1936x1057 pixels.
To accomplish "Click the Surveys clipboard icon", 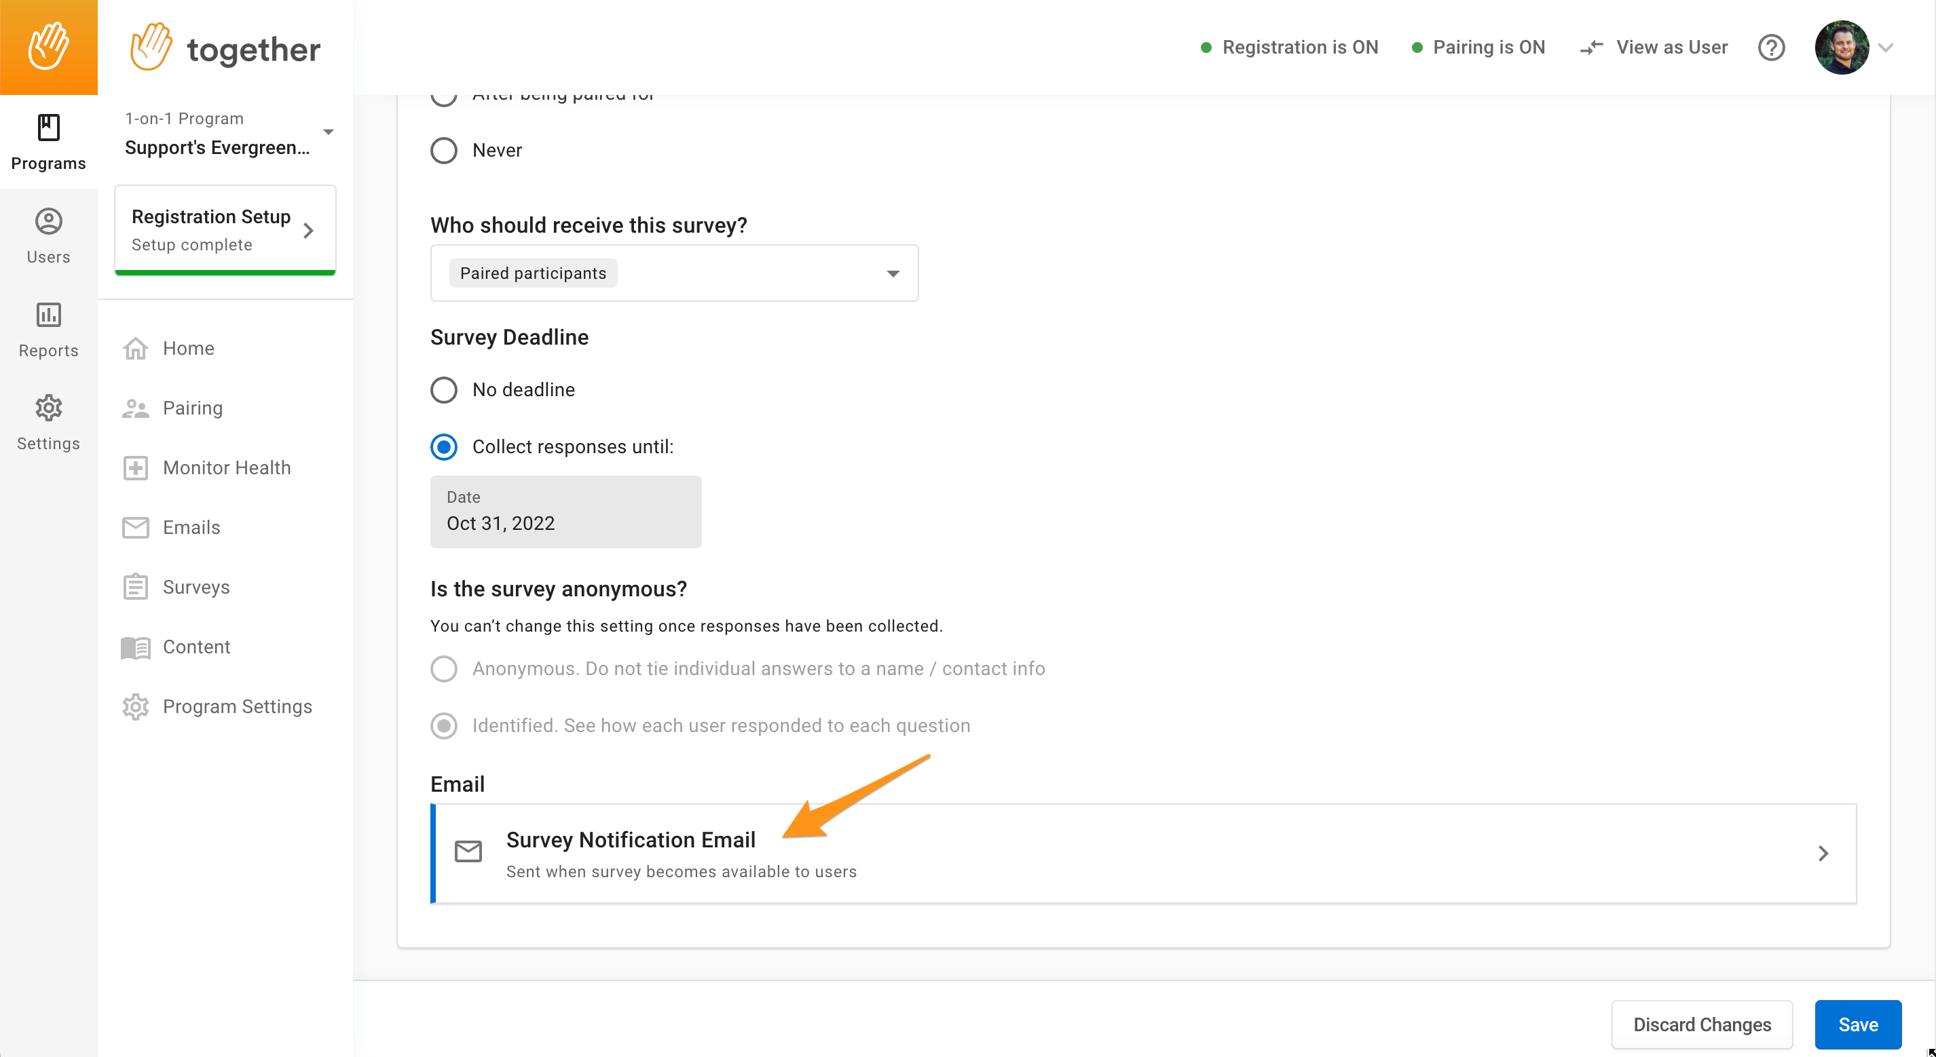I will pyautogui.click(x=135, y=587).
